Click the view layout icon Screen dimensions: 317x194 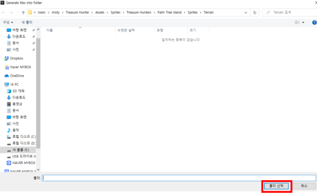(x=297, y=22)
